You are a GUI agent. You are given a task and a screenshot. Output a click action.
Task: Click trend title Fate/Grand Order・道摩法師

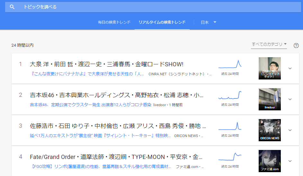(116, 157)
